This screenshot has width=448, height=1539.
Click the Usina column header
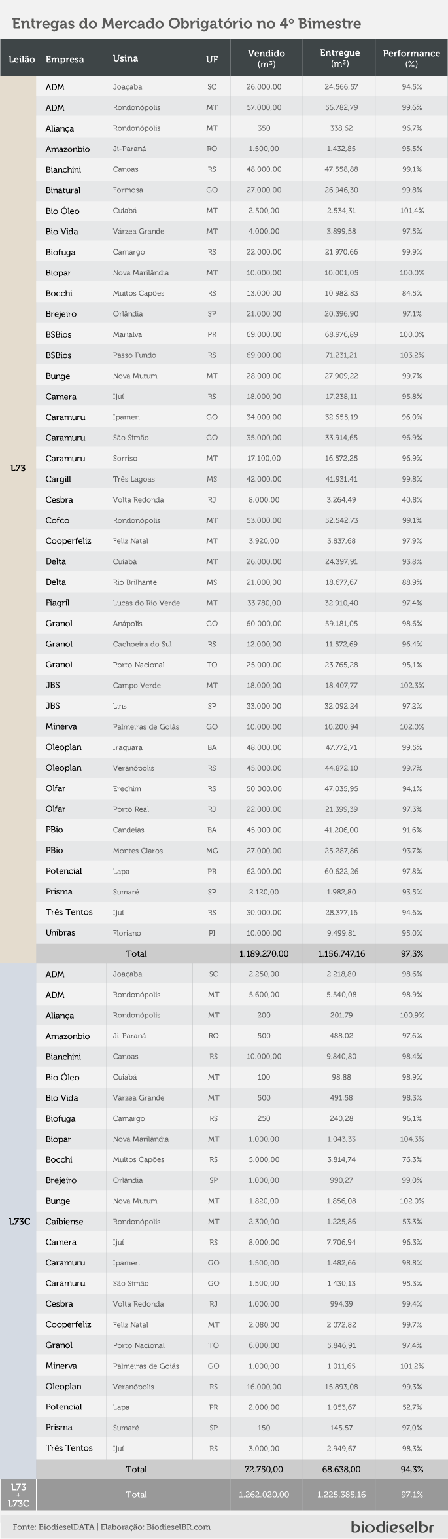125,58
